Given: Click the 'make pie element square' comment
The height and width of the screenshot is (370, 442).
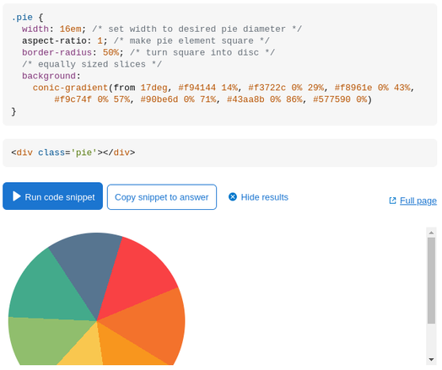Looking at the screenshot, I should click(191, 40).
